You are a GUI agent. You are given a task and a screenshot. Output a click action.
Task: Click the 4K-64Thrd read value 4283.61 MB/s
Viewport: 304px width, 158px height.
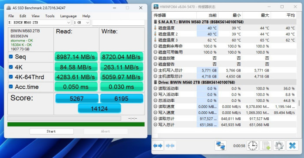76,77
